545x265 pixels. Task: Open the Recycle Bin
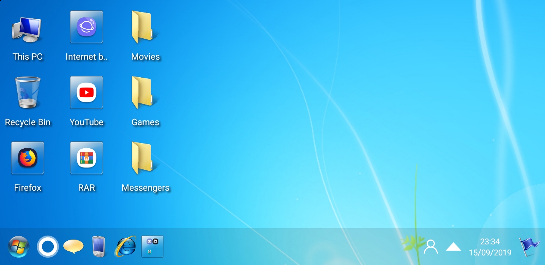pos(28,92)
